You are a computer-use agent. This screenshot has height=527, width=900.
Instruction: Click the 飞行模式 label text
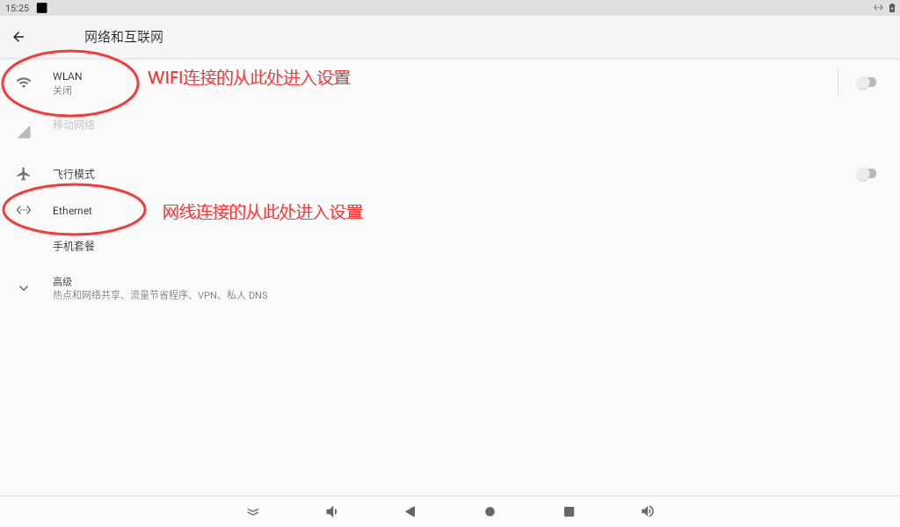click(x=74, y=174)
